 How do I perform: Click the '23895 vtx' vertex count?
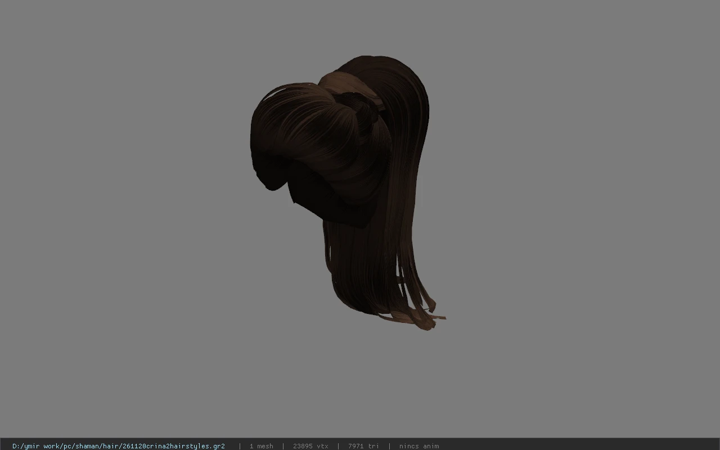(x=310, y=446)
